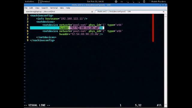Open the View menu

37,8
